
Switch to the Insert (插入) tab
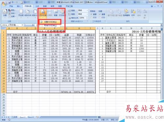coord(19,6)
